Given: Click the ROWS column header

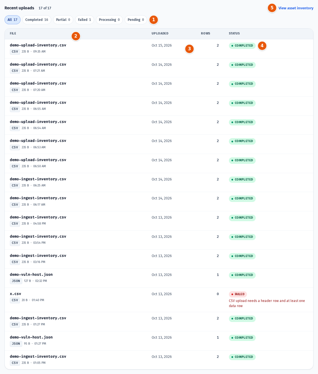Looking at the screenshot, I should point(206,34).
